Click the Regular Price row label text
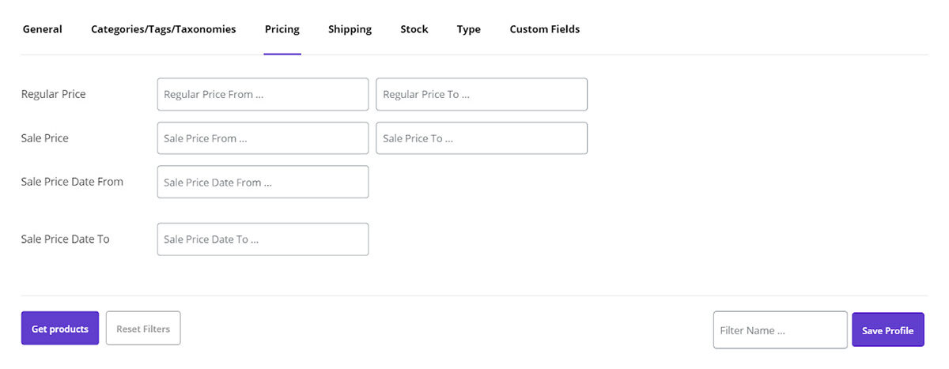 coord(53,94)
